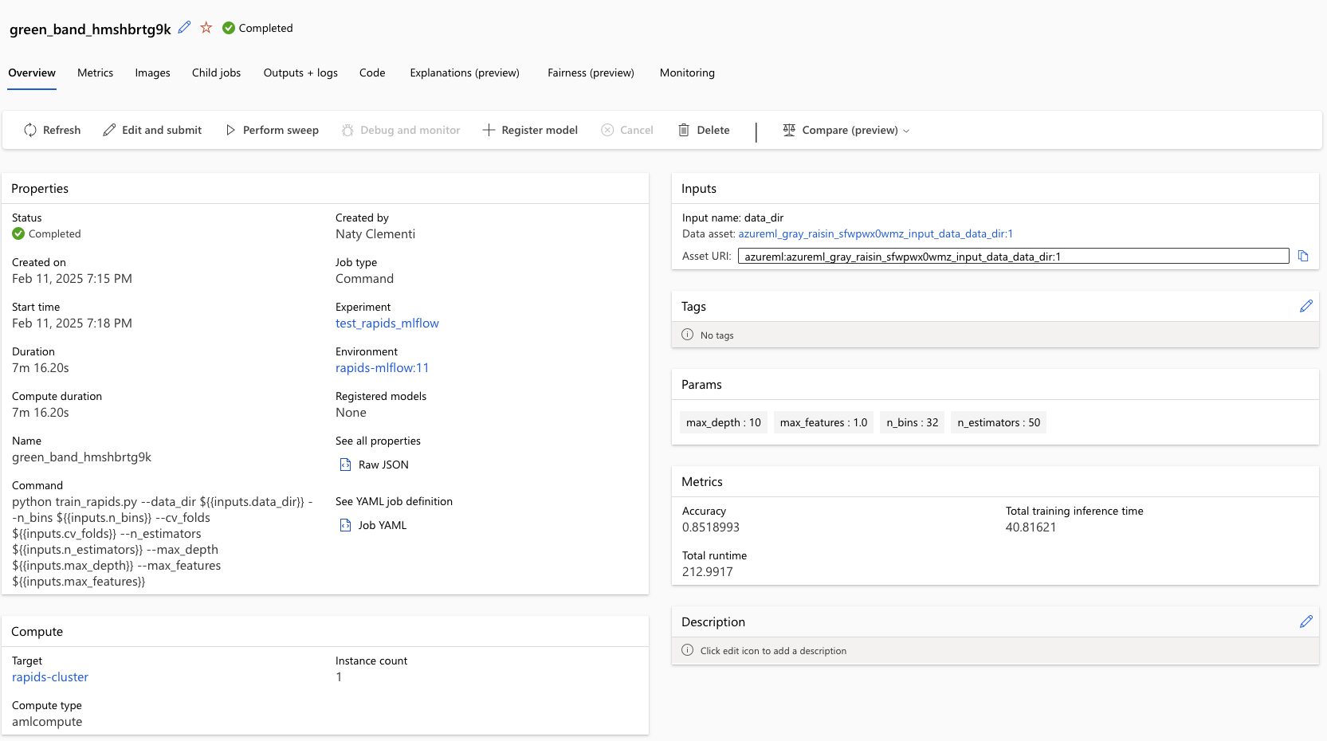Edit tags using the pencil icon
This screenshot has width=1327, height=741.
click(x=1306, y=306)
